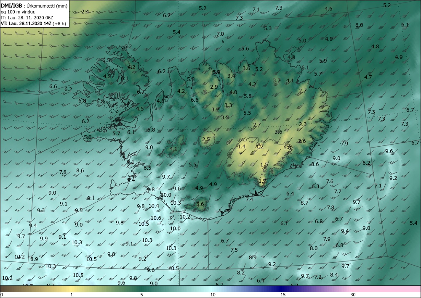421x298 pixels.
Task: Click the '0' label on the color scale
Action: coord(2,295)
